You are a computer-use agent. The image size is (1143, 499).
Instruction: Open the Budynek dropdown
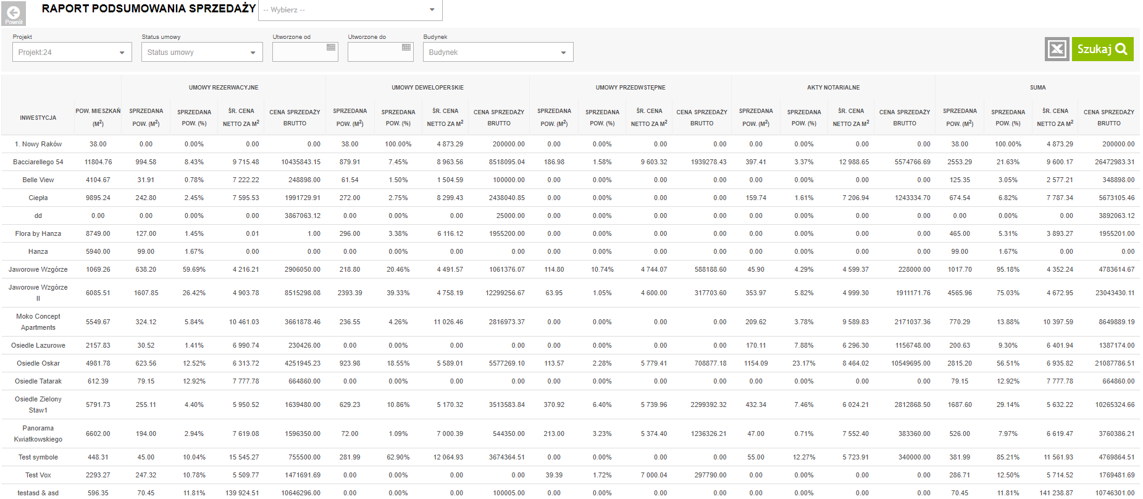[x=498, y=52]
